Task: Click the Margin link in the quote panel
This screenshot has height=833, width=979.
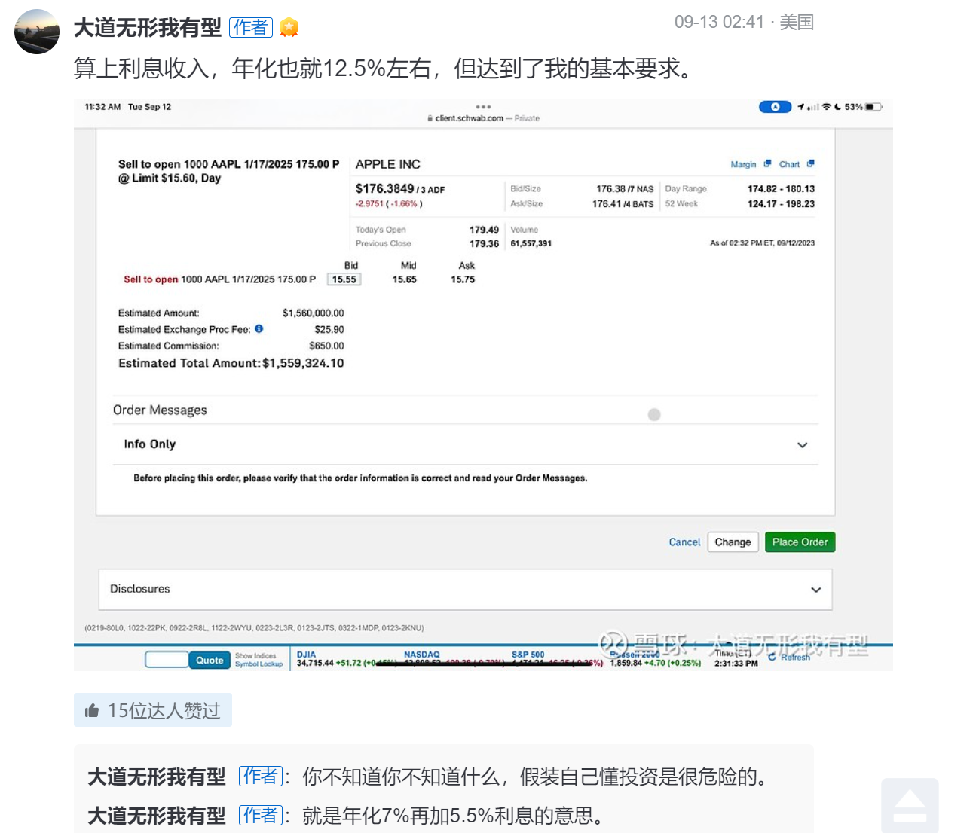Action: (743, 164)
